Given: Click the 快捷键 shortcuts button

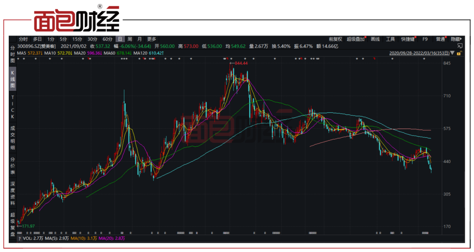Looking at the screenshot, I should pyautogui.click(x=408, y=39).
